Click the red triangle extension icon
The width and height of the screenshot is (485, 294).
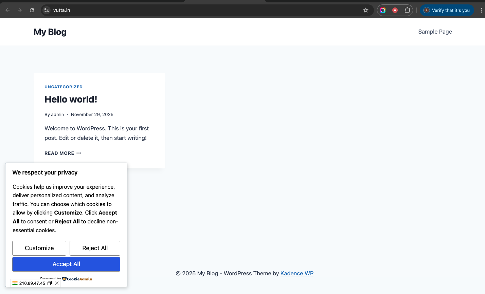(395, 10)
